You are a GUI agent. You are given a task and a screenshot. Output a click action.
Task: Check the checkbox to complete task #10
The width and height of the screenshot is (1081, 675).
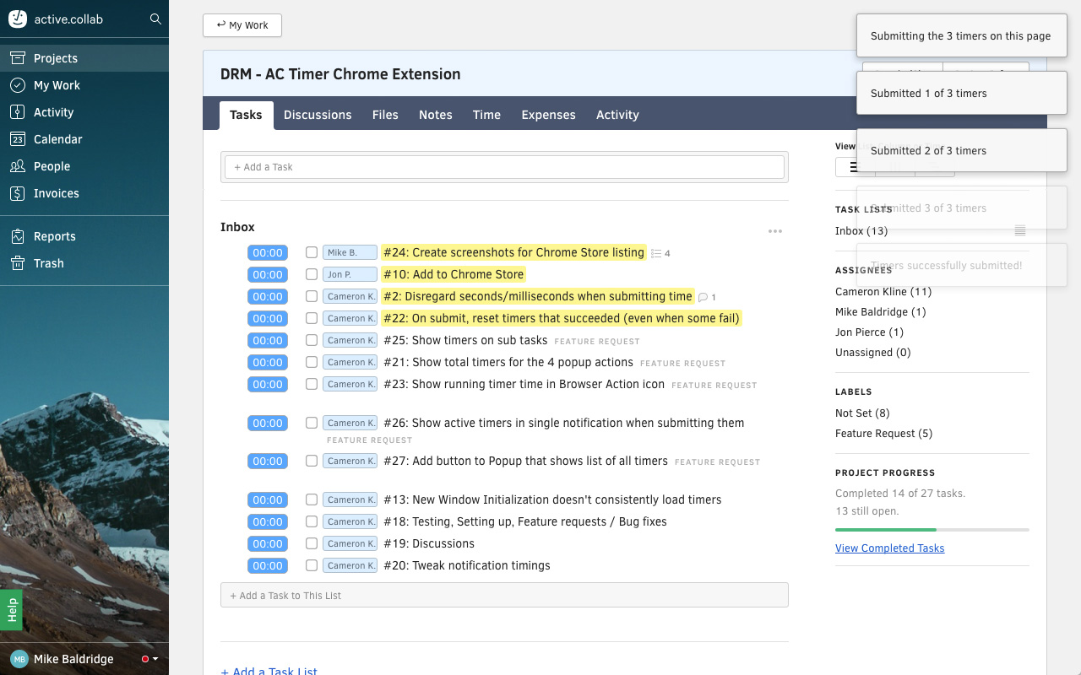coord(311,274)
